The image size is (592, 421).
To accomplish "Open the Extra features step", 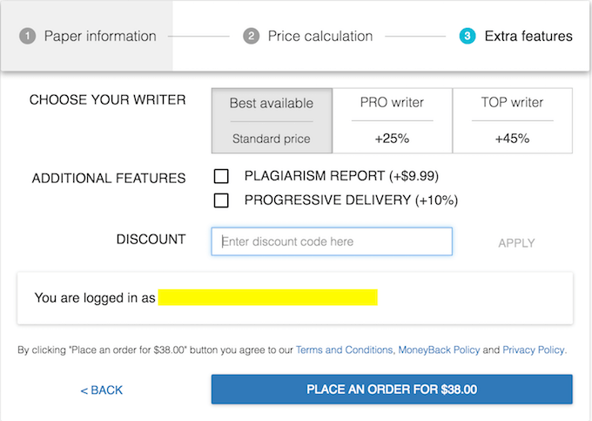I will pos(528,37).
